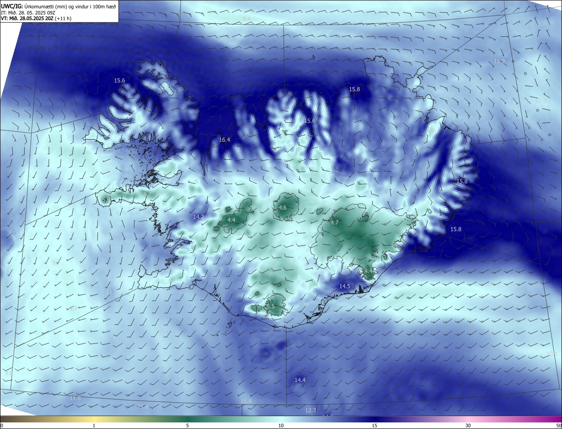
Task: Click the 11.6 value label
Action: pyautogui.click(x=143, y=407)
